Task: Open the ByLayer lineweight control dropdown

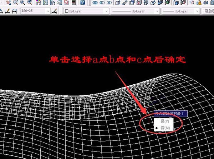Action: point(181,11)
